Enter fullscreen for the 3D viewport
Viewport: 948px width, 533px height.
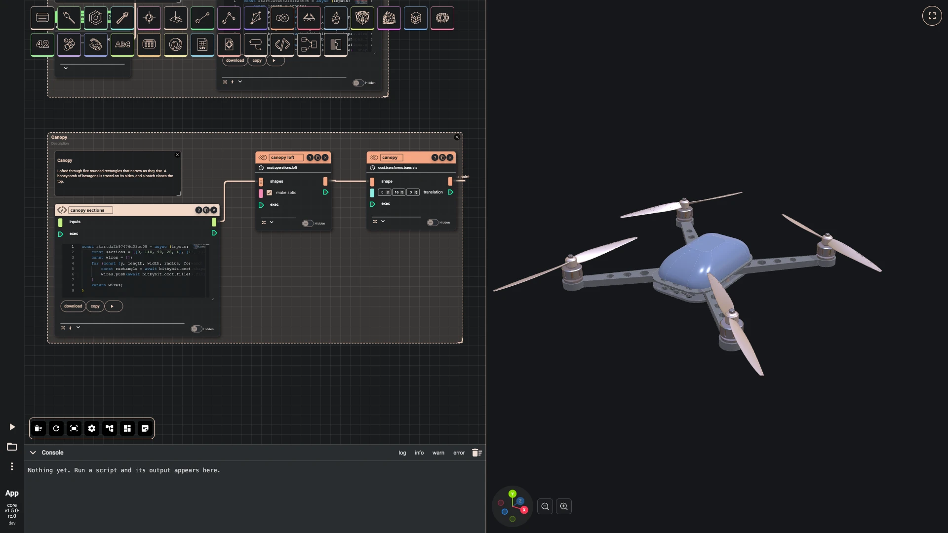coord(932,16)
